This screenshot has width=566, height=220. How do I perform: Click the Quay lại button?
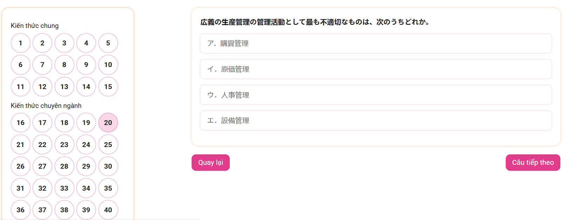[210, 163]
